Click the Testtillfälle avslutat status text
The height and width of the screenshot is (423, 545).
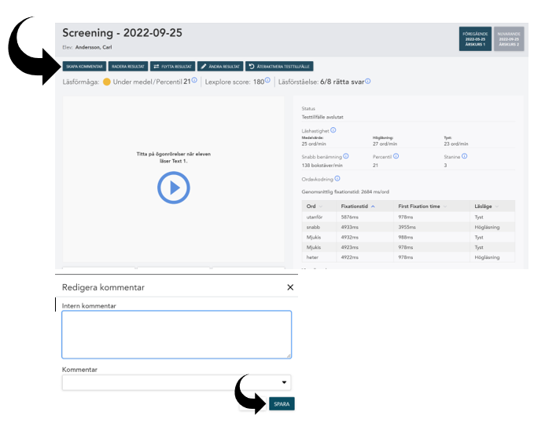pos(322,117)
